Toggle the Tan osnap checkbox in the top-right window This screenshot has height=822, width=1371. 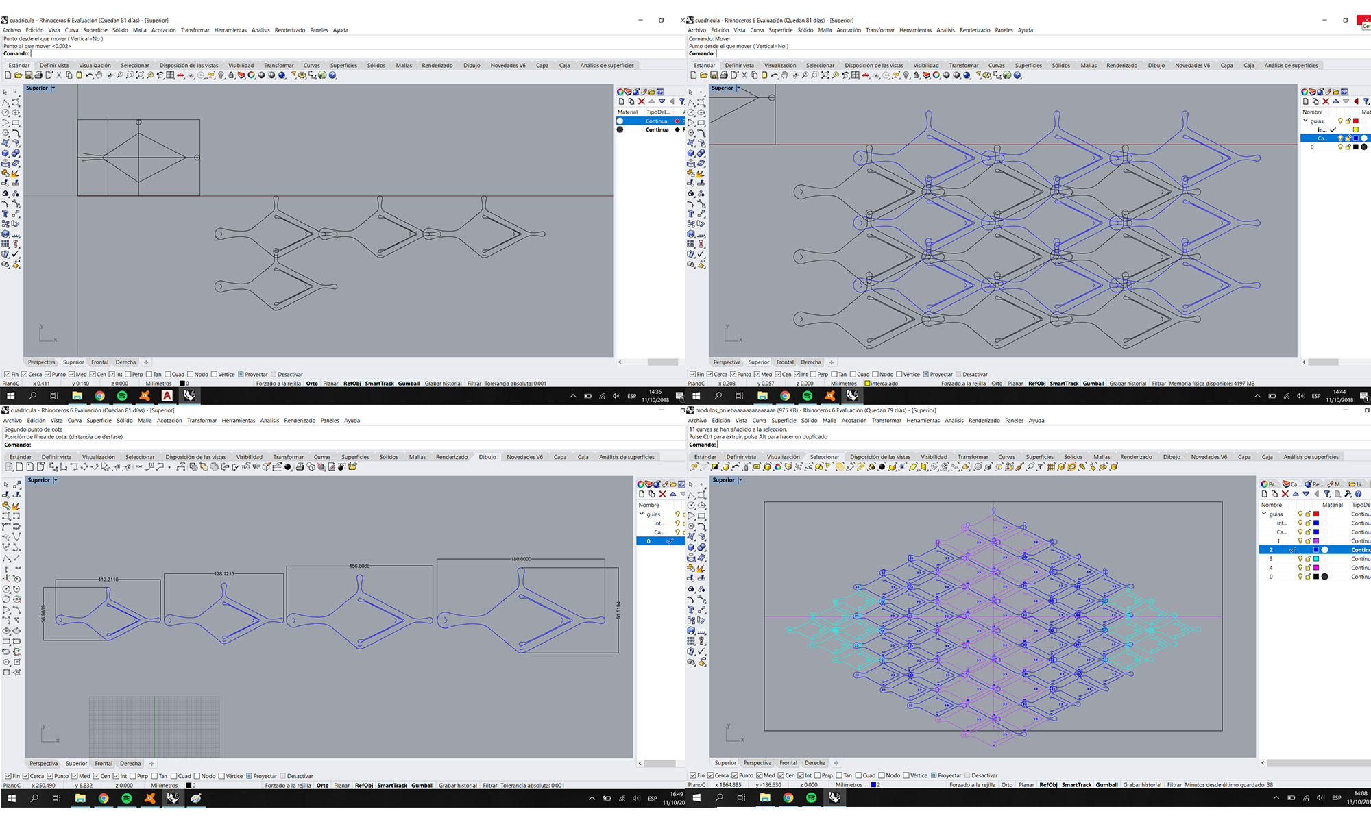[835, 375]
